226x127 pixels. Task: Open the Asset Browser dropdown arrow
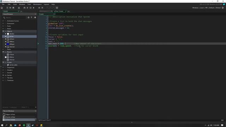click(x=35, y=14)
